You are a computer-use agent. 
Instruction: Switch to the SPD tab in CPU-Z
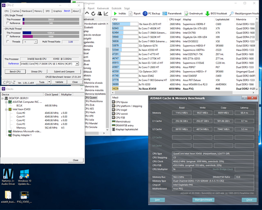click(47, 11)
